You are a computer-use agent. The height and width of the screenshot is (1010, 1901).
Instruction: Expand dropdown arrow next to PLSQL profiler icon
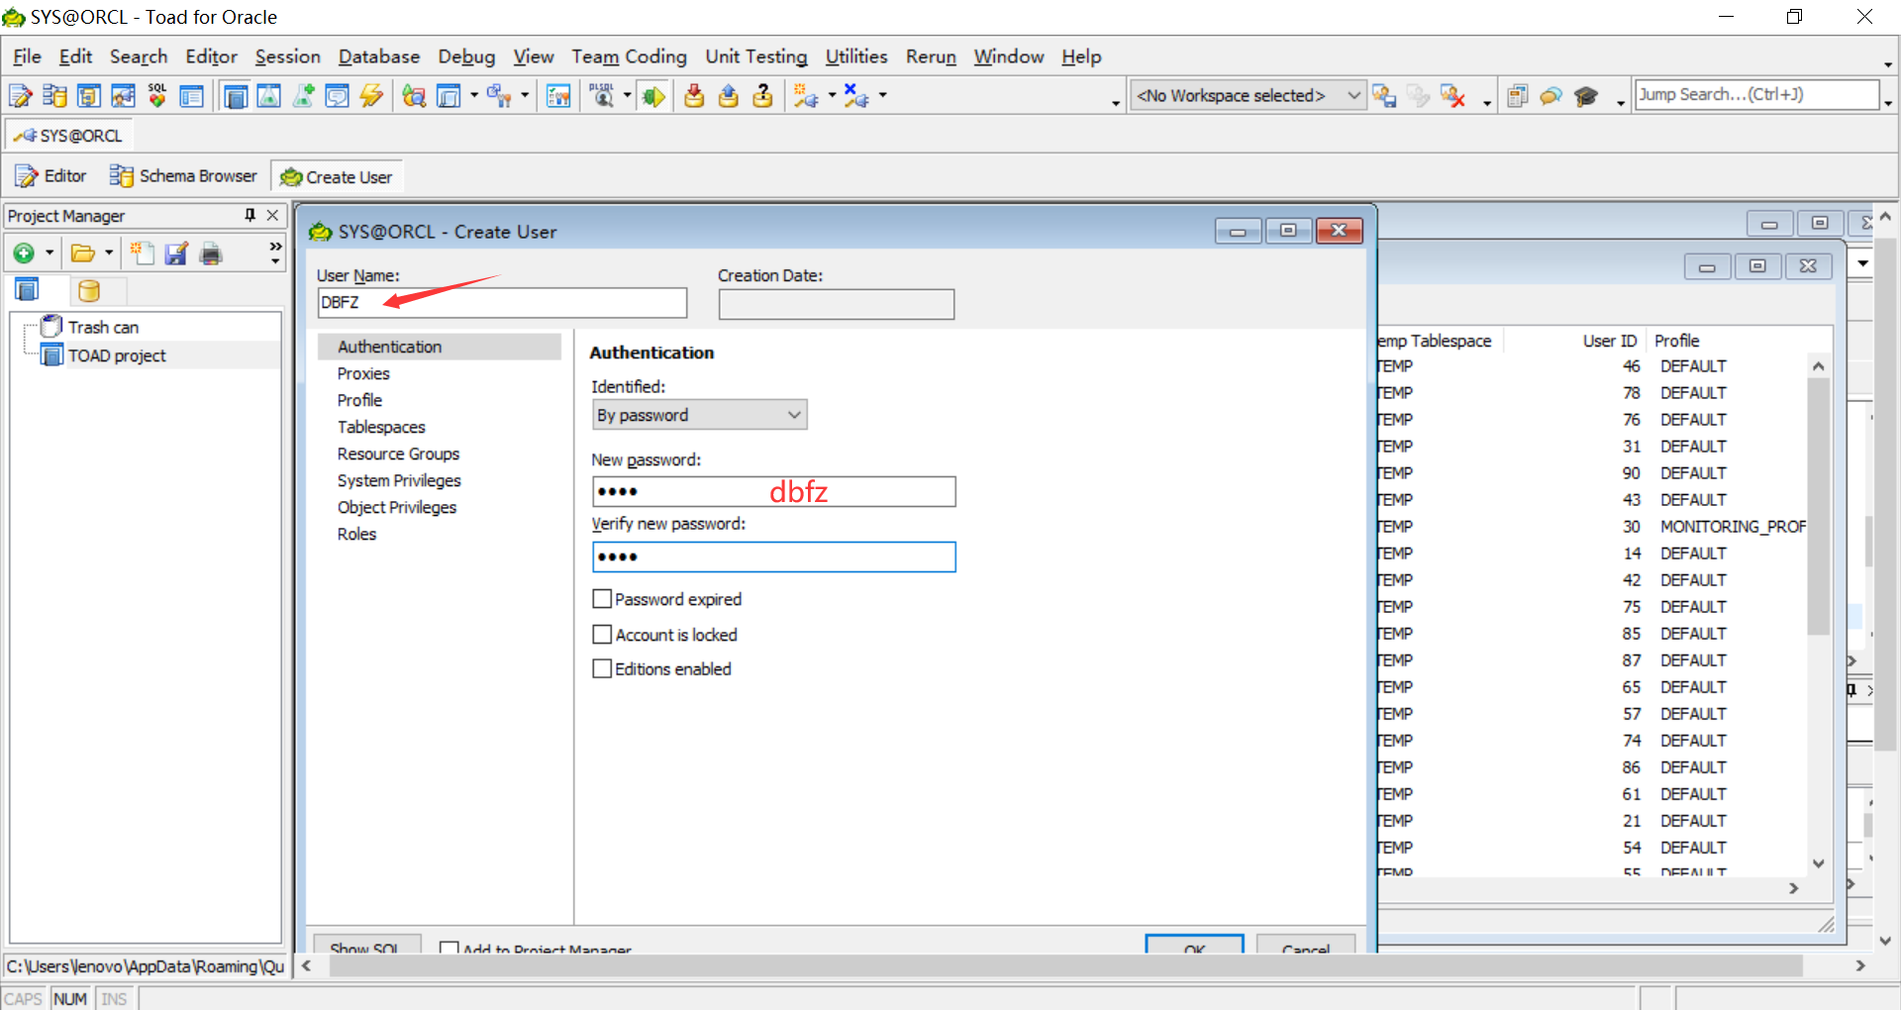click(627, 95)
